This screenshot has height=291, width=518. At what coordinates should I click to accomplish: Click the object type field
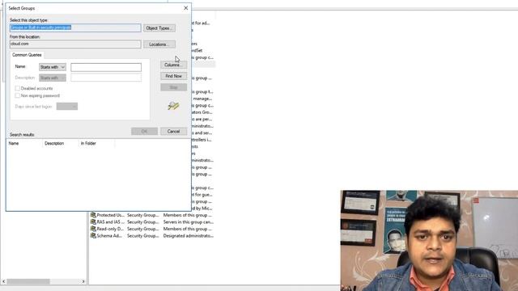(x=75, y=27)
